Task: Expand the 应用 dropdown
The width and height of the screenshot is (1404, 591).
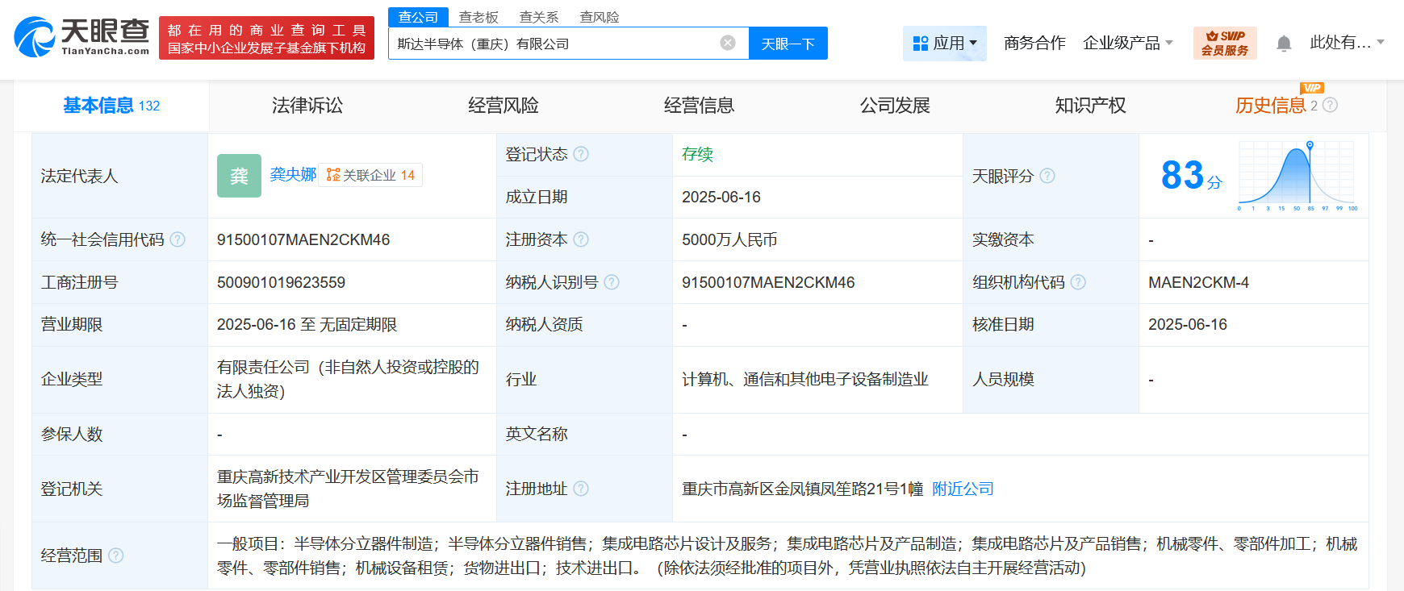Action: click(944, 44)
